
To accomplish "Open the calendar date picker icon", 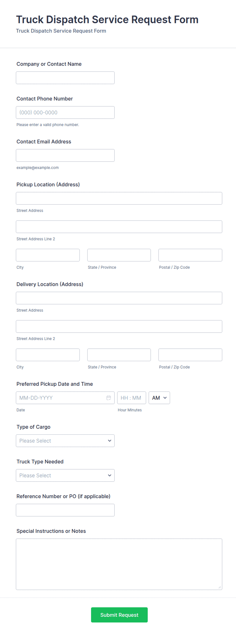I will [x=109, y=398].
